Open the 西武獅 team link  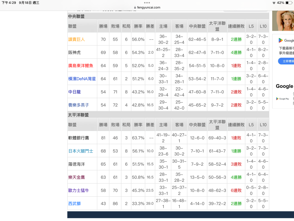tap(74, 204)
